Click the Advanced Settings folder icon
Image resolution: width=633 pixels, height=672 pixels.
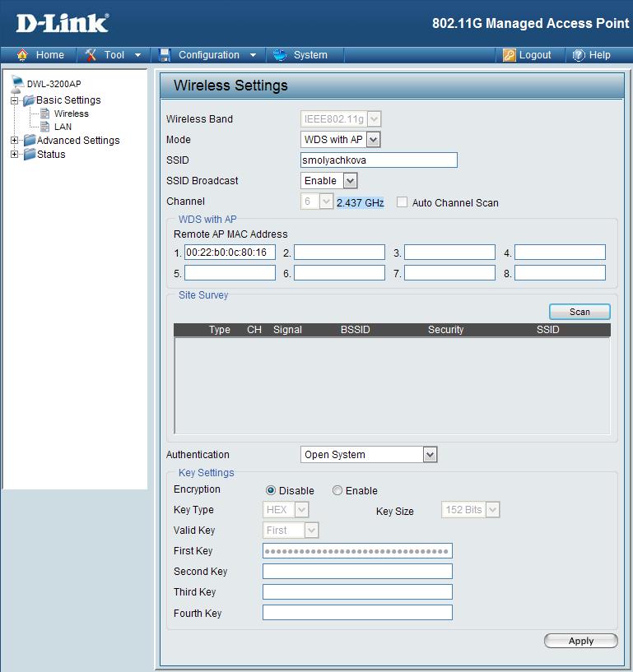coord(30,140)
